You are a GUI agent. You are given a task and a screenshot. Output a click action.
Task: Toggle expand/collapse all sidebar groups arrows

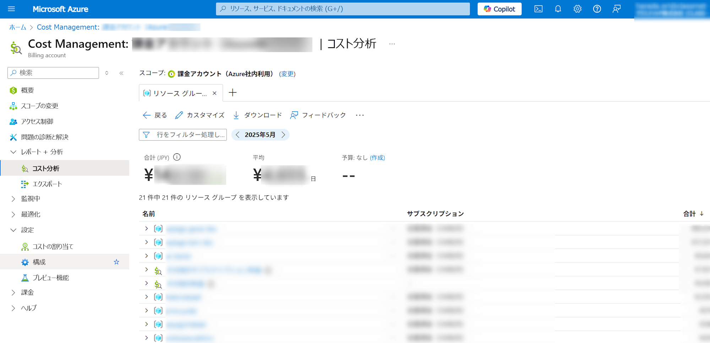point(106,73)
